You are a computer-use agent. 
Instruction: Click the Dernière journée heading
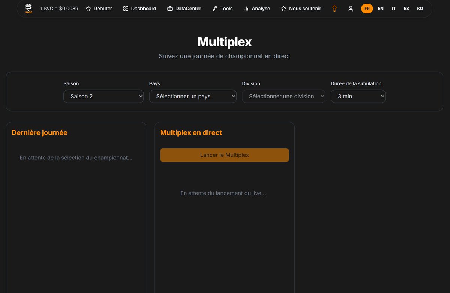click(39, 132)
